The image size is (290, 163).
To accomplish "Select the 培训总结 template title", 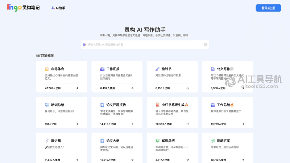I will [x=58, y=105].
